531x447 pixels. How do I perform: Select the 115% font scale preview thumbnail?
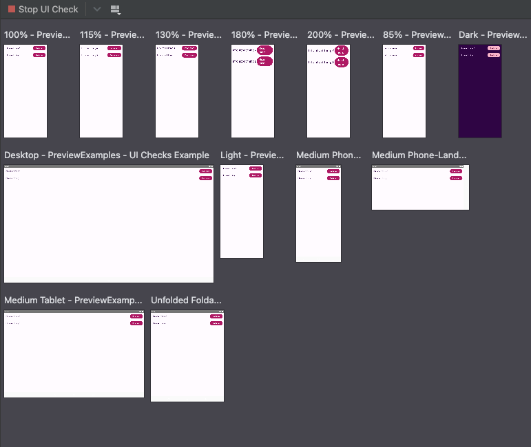(101, 91)
